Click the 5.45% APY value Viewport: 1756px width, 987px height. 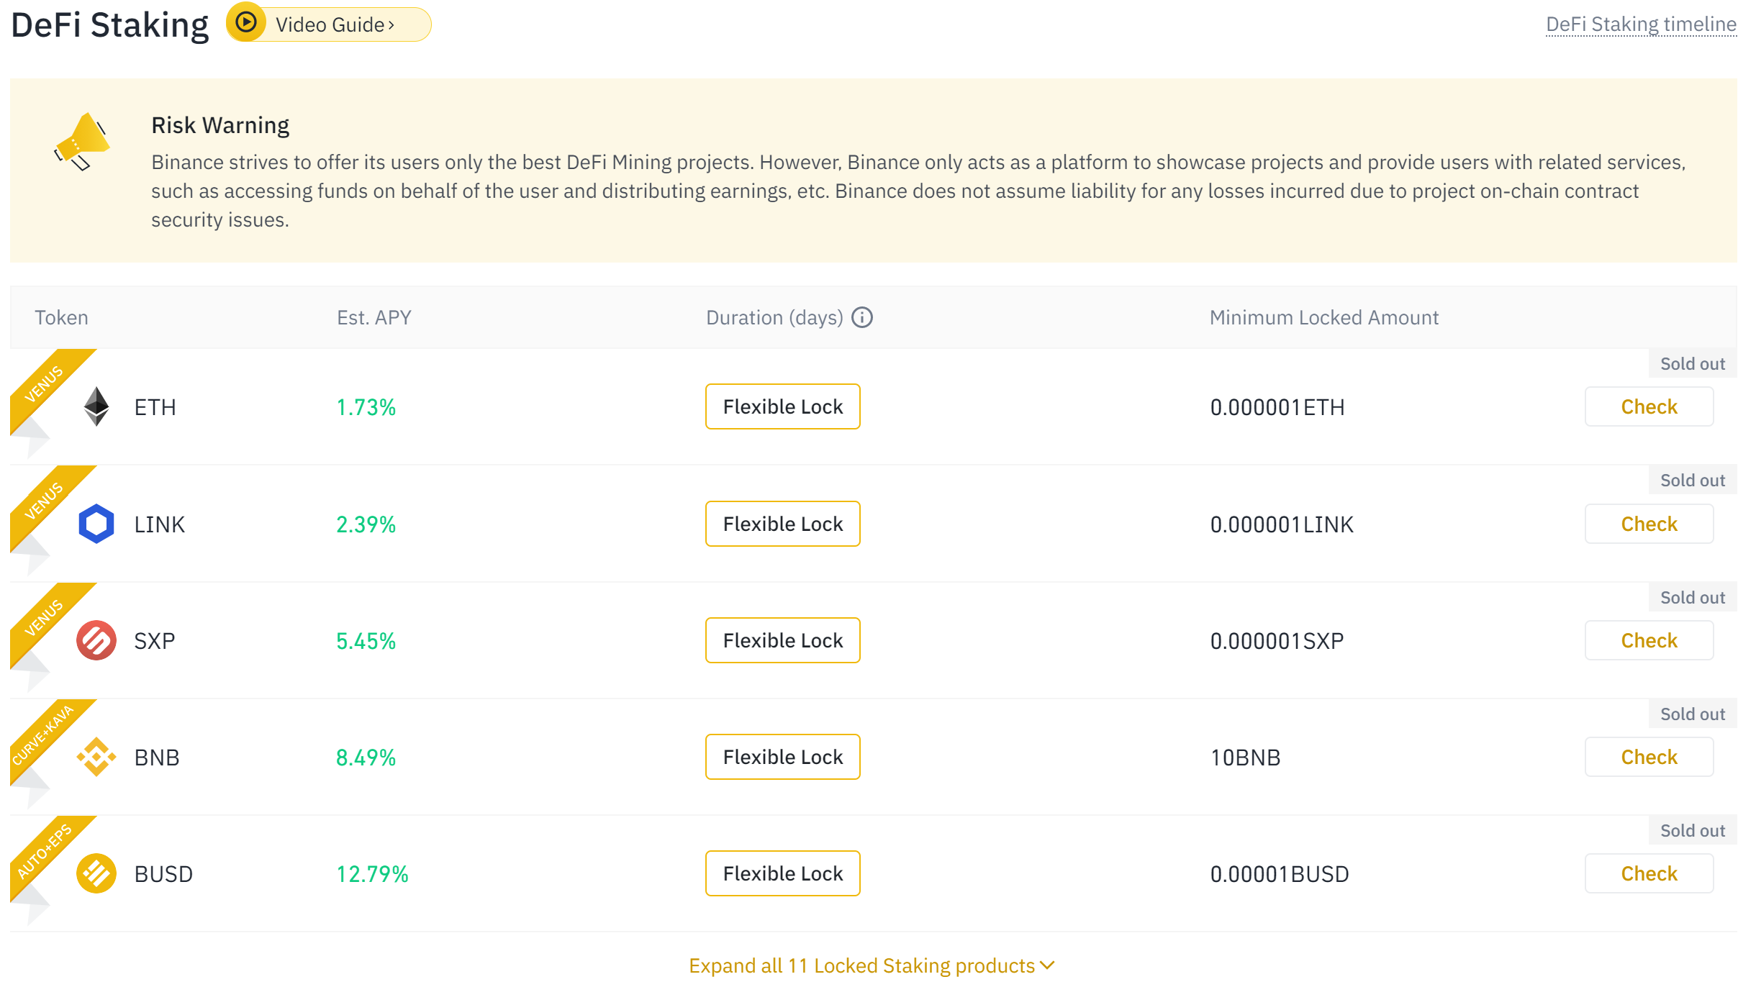click(366, 641)
